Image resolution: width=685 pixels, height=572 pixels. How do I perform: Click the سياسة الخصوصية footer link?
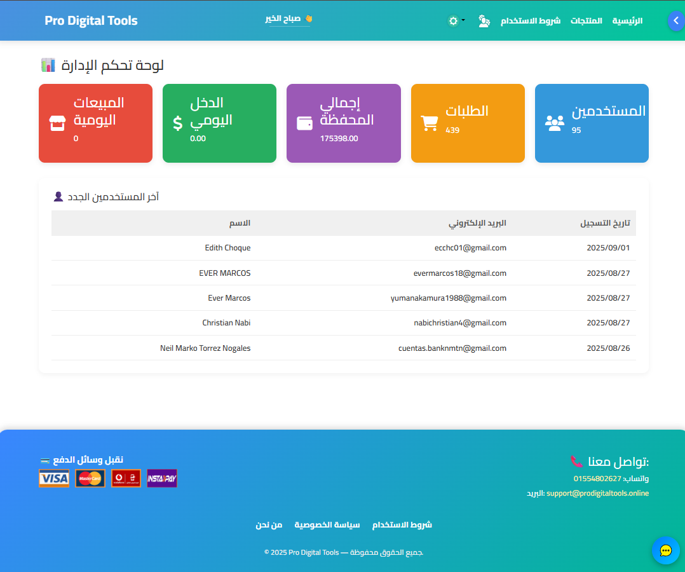click(x=327, y=524)
